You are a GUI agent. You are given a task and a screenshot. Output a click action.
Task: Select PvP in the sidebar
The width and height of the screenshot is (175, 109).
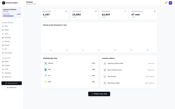pos(6,49)
